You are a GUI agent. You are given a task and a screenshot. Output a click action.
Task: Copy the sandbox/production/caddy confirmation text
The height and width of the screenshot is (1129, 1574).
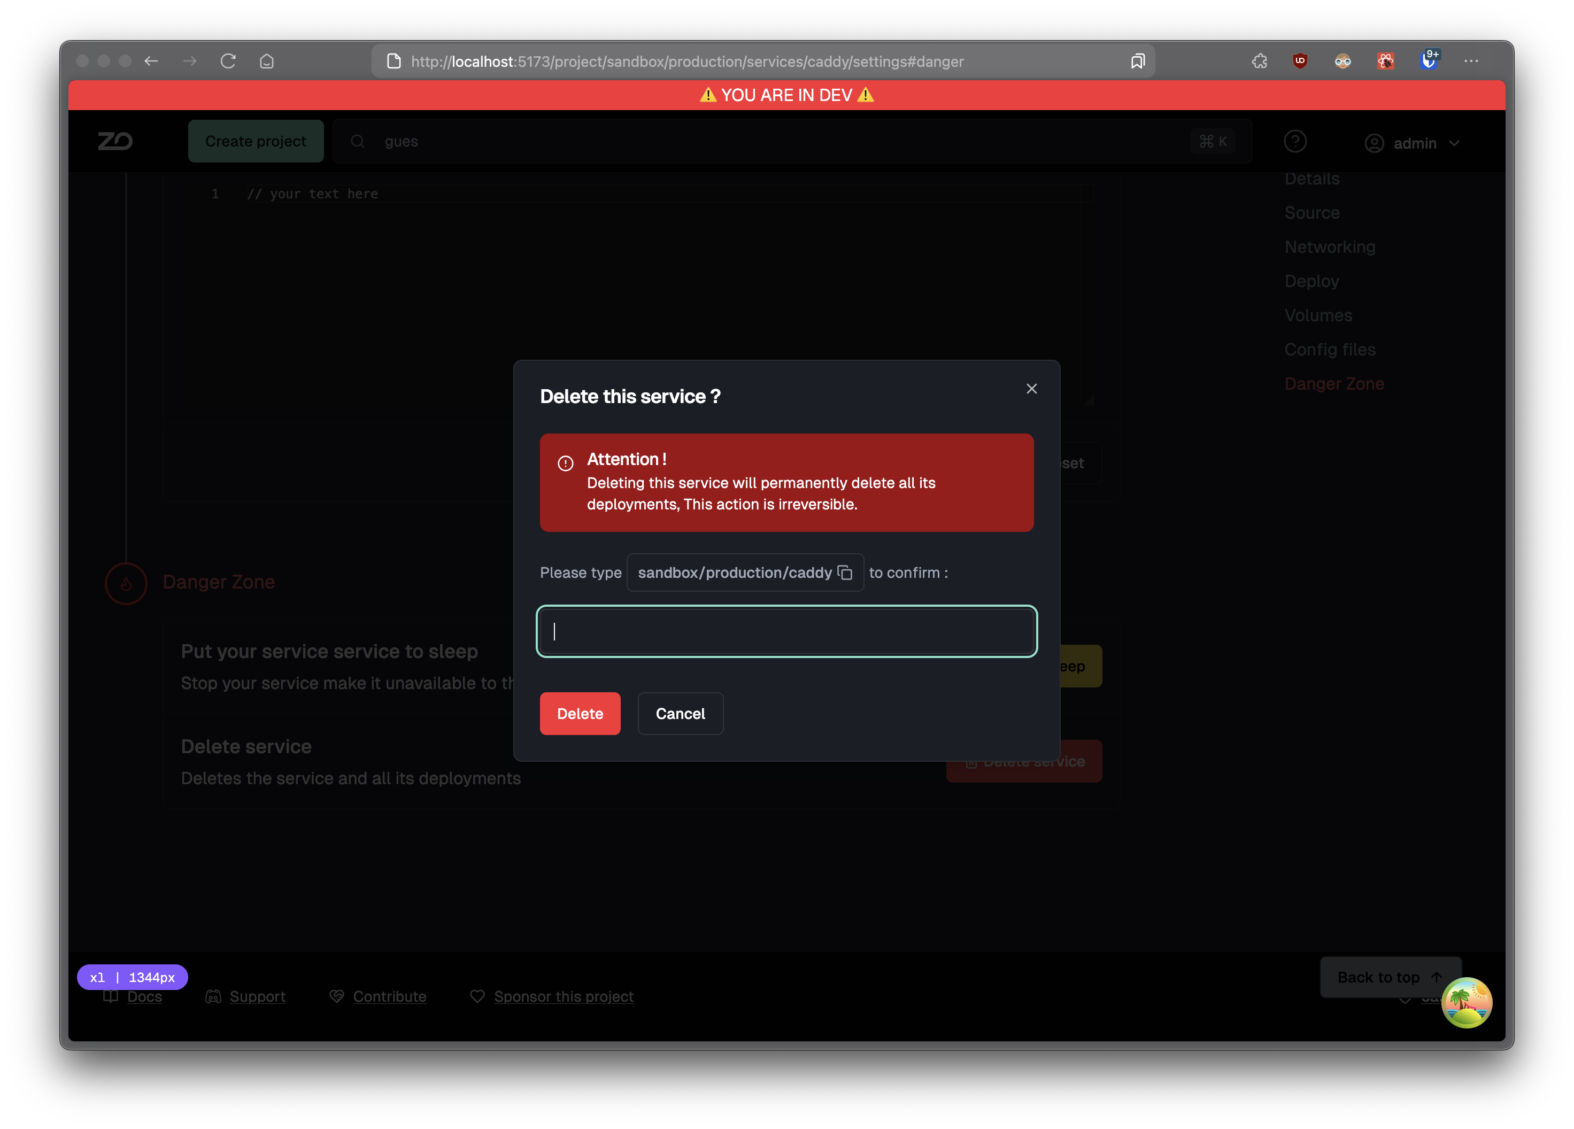point(845,573)
